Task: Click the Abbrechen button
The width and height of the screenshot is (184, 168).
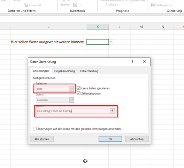Action: click(137, 139)
